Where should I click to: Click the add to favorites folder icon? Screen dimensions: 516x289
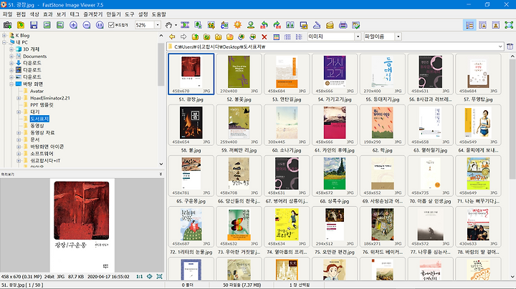(x=218, y=36)
